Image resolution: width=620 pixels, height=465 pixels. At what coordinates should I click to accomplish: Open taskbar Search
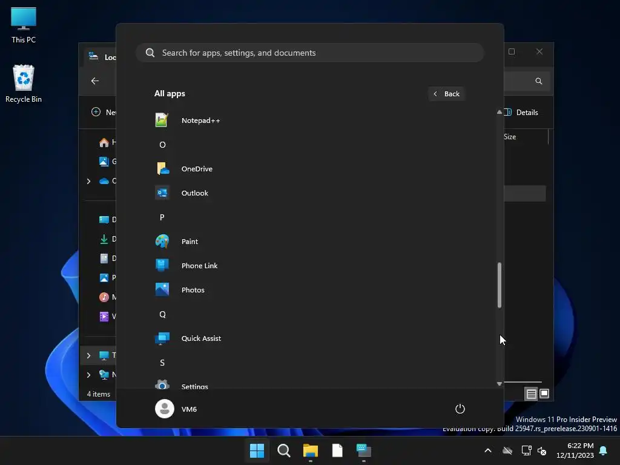tap(284, 450)
